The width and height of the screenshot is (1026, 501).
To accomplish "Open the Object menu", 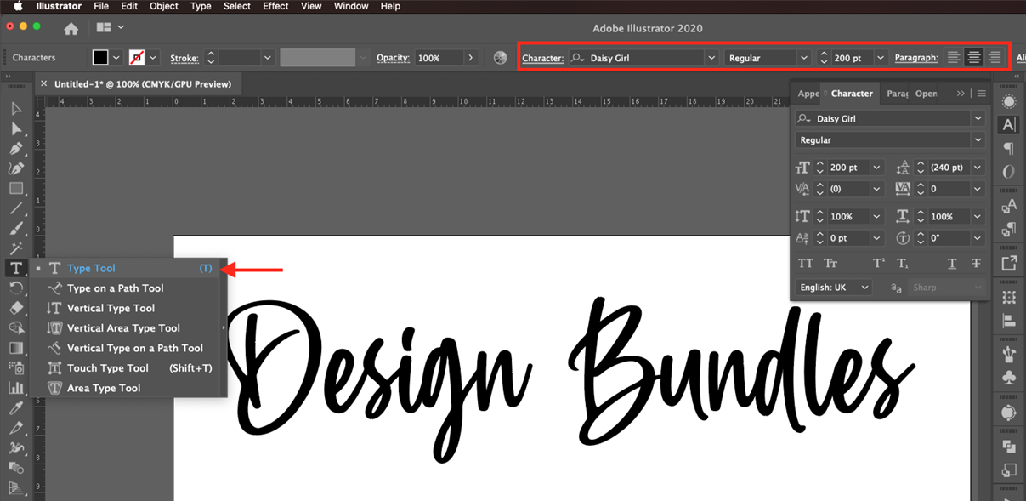I will pos(164,6).
